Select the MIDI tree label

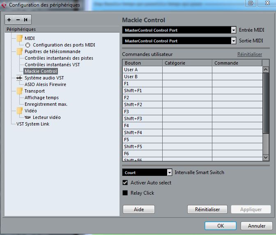(x=30, y=38)
